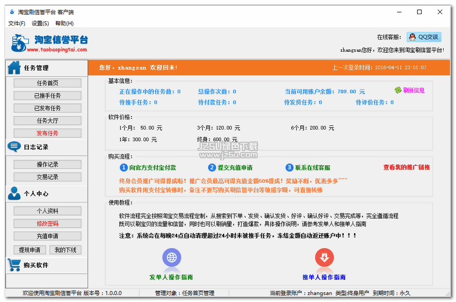
Task: Click 当前可用账户余额 789.00 元 text
Action: click(325, 91)
